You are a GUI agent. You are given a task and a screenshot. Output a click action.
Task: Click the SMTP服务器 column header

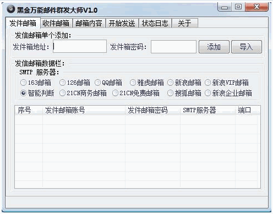click(208, 110)
